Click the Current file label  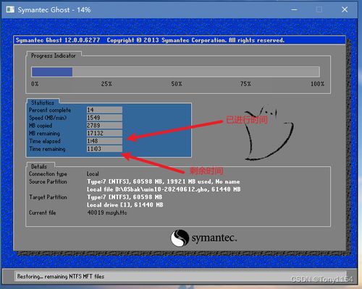tap(43, 212)
